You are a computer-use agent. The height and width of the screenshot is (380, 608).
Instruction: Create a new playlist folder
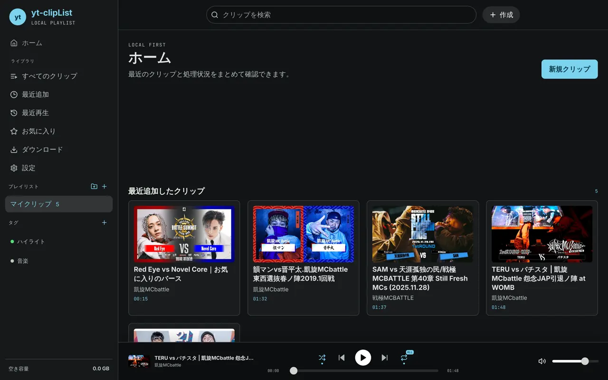94,187
